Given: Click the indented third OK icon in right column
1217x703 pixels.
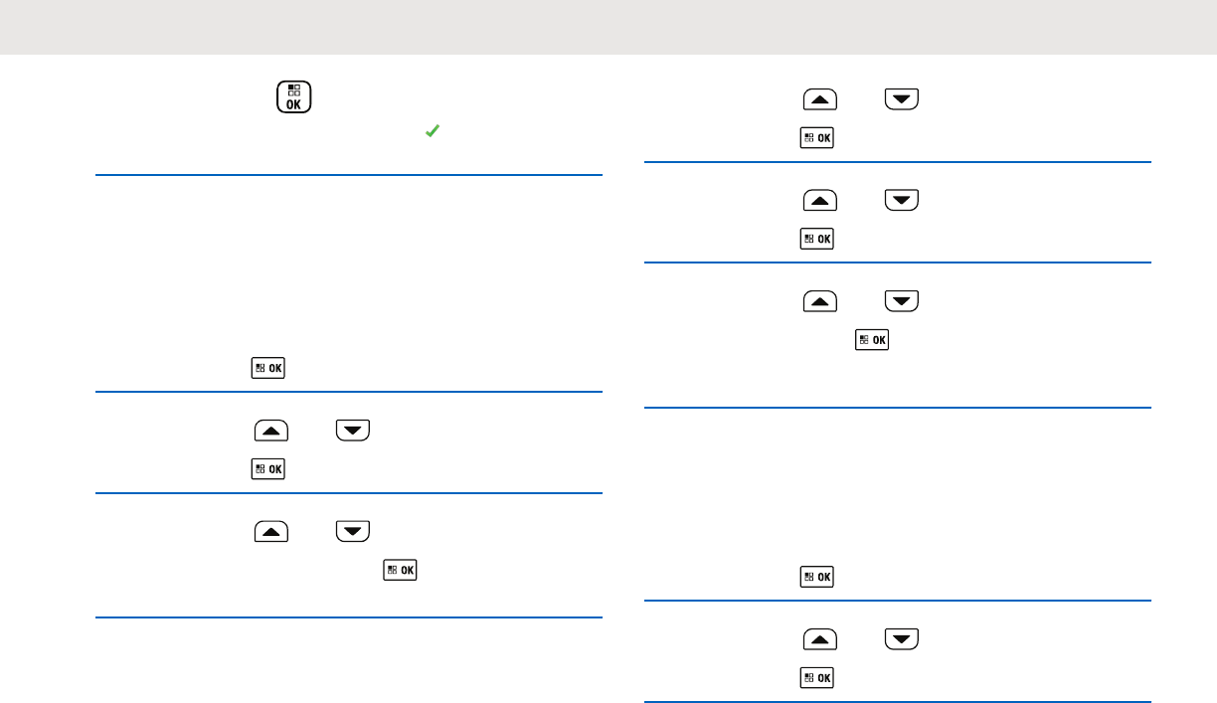Looking at the screenshot, I should pyautogui.click(x=872, y=340).
